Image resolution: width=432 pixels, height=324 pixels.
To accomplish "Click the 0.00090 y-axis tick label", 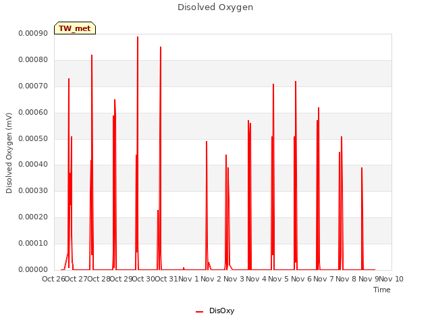I will (x=33, y=34).
